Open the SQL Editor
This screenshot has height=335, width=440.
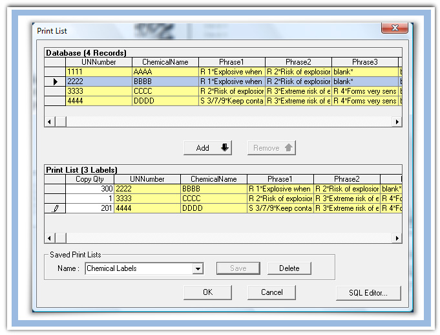(368, 292)
